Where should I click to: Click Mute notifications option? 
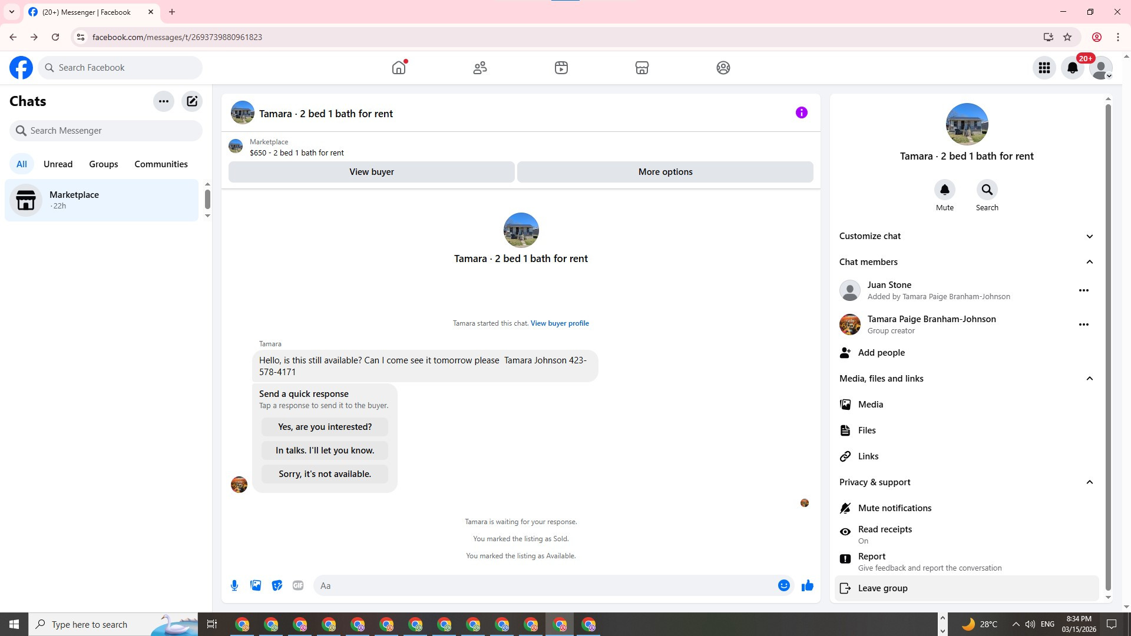[967, 508]
